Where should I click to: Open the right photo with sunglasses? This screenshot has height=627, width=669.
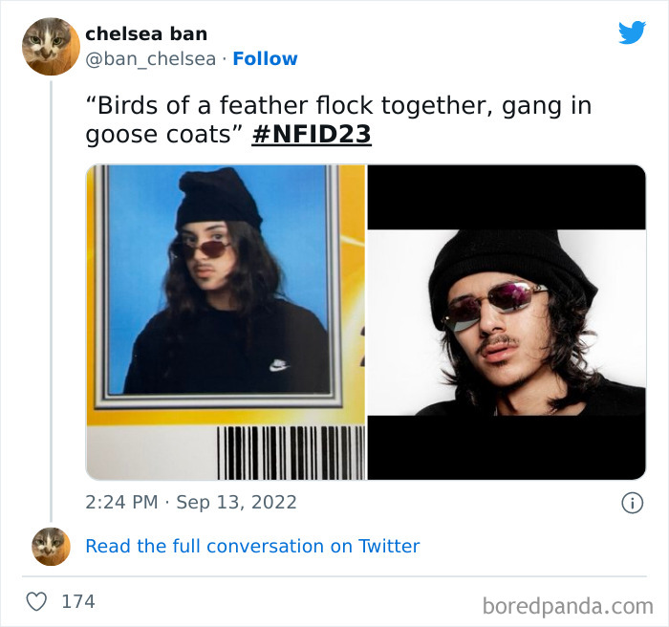point(507,322)
